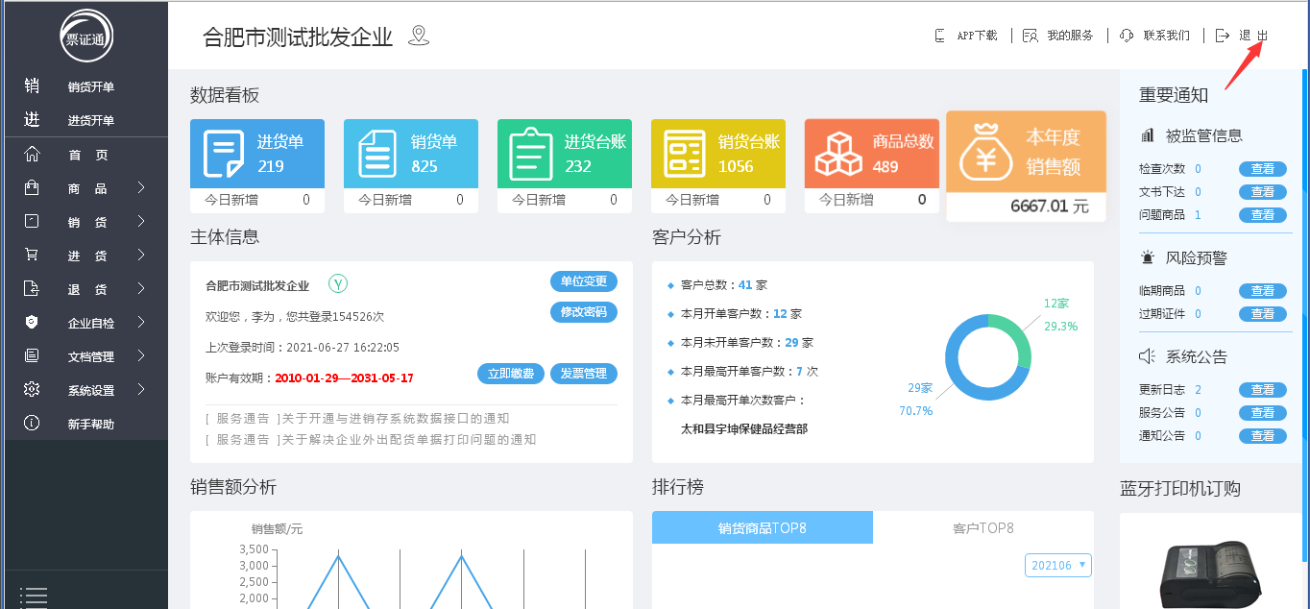Switch to the 客户TOP8 tab
Viewport: 1310px width, 609px height.
point(983,527)
